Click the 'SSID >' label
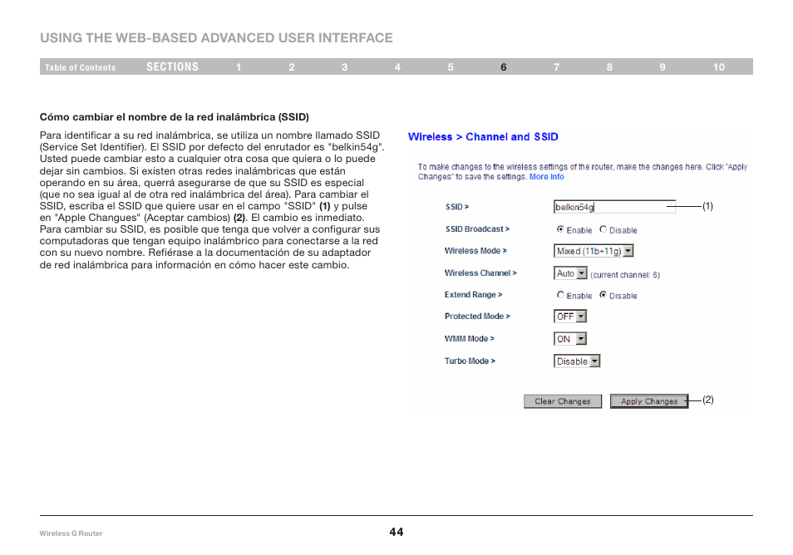This screenshot has height=555, width=793. [x=457, y=207]
